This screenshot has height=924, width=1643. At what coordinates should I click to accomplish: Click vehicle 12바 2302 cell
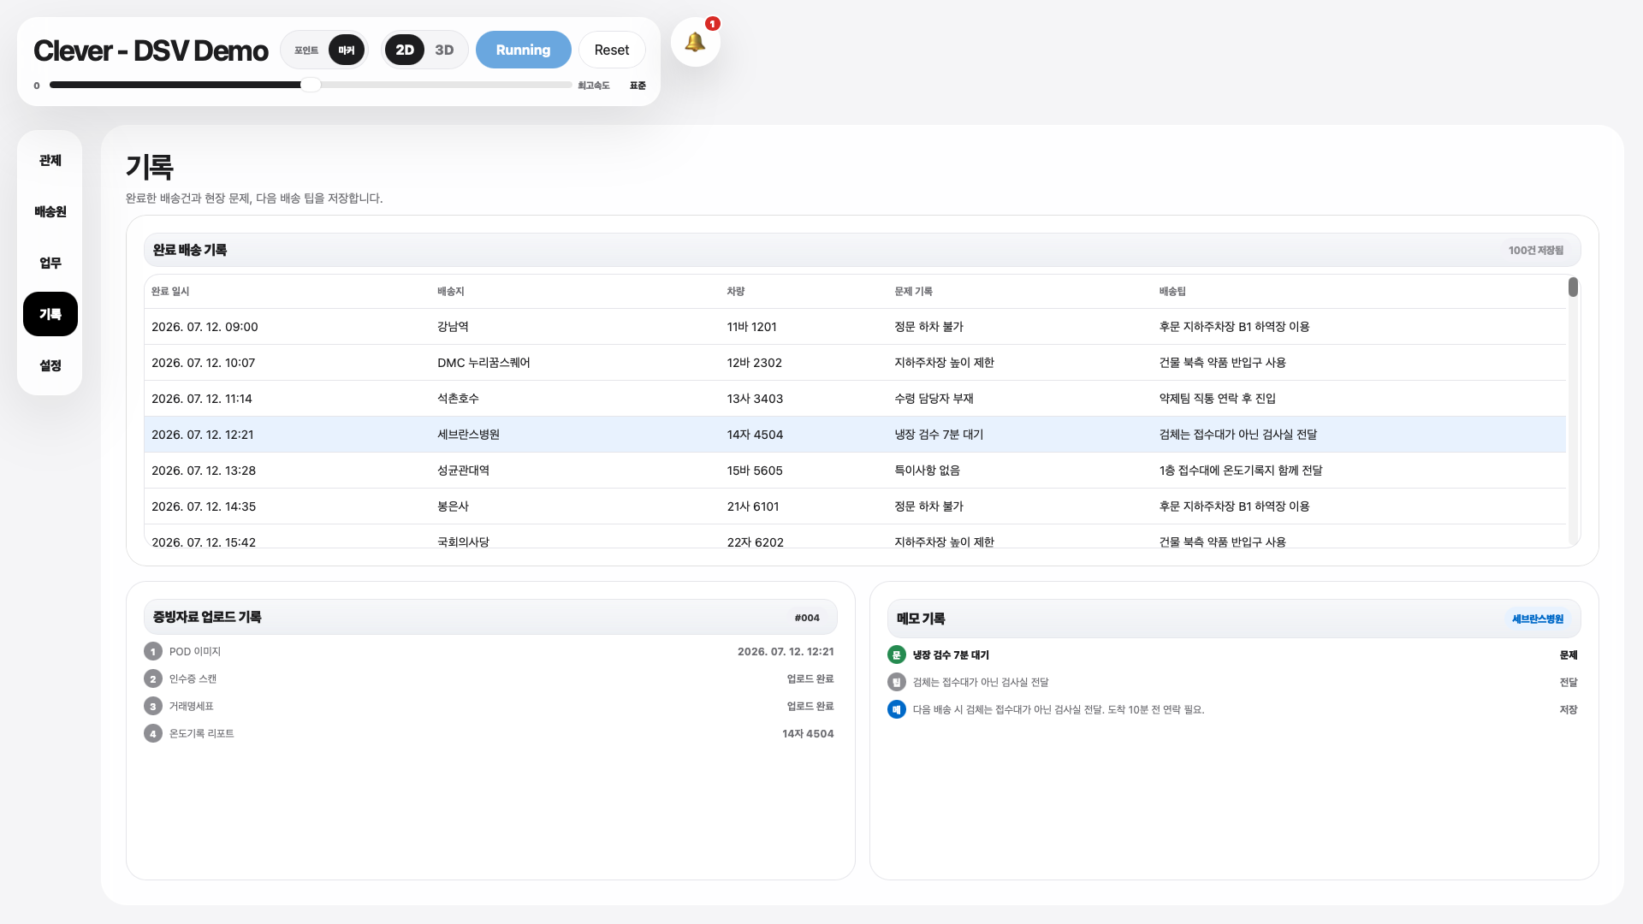(x=754, y=363)
